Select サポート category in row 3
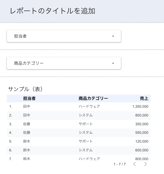164x174 pixels. 86,124
